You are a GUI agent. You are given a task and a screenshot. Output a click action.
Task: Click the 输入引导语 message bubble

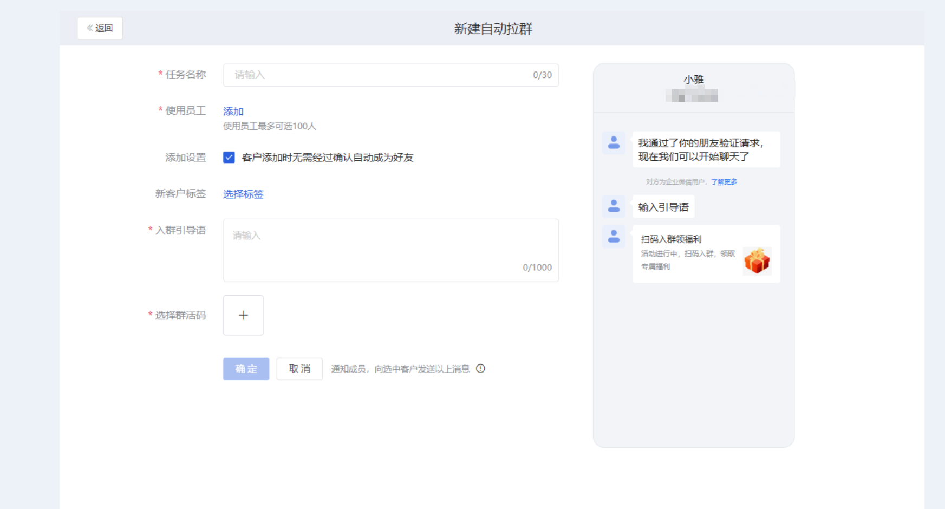click(x=663, y=207)
